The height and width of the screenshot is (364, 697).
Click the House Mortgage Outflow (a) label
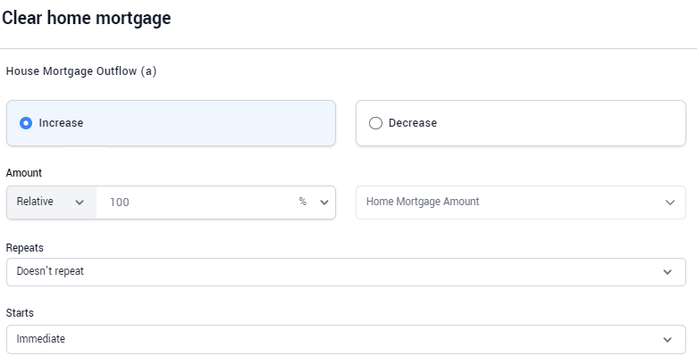click(81, 71)
